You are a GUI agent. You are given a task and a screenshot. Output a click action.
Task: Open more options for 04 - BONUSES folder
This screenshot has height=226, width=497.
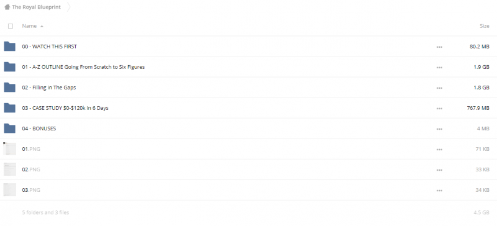[x=439, y=129]
